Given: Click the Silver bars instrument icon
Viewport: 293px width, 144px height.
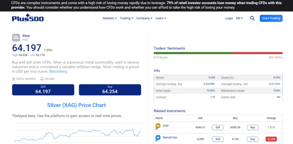Looking at the screenshot, I should (16, 37).
